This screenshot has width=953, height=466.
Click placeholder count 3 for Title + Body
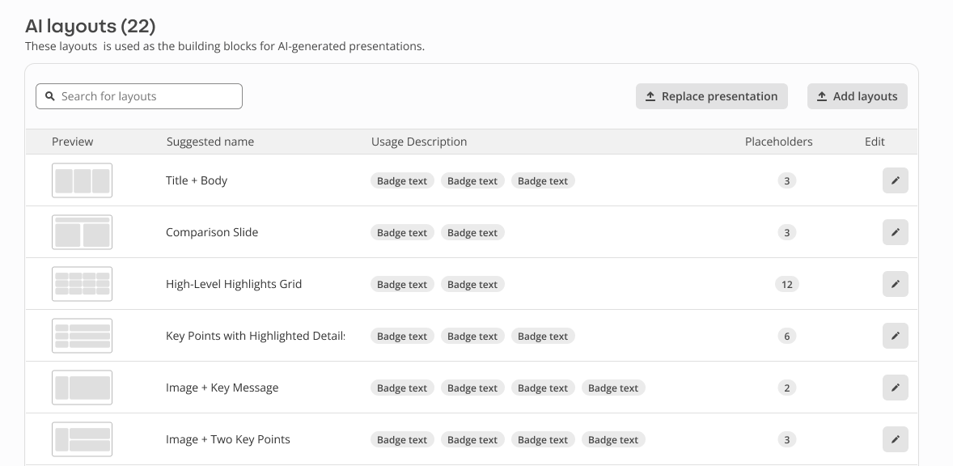tap(787, 180)
